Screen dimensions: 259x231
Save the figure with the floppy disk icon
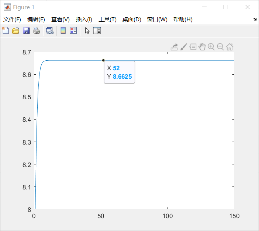[26, 31]
